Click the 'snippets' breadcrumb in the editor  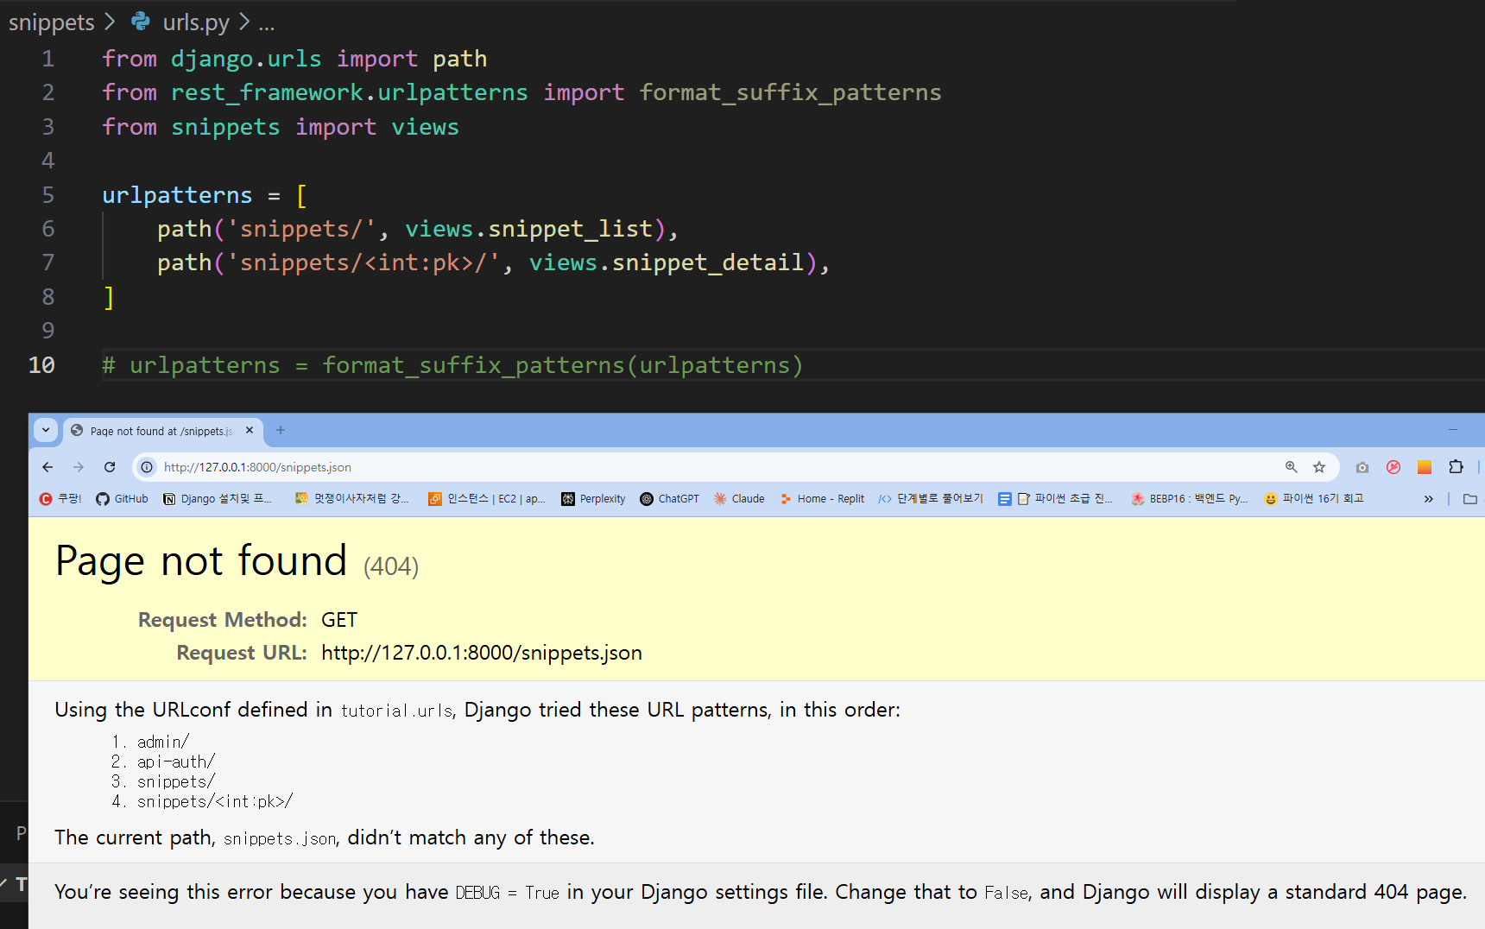tap(51, 22)
